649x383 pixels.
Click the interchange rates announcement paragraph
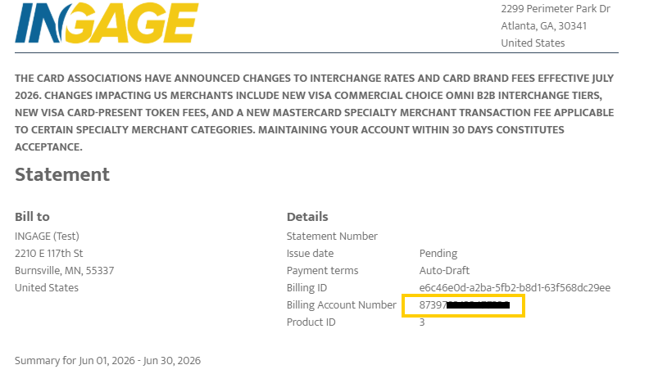click(x=315, y=112)
